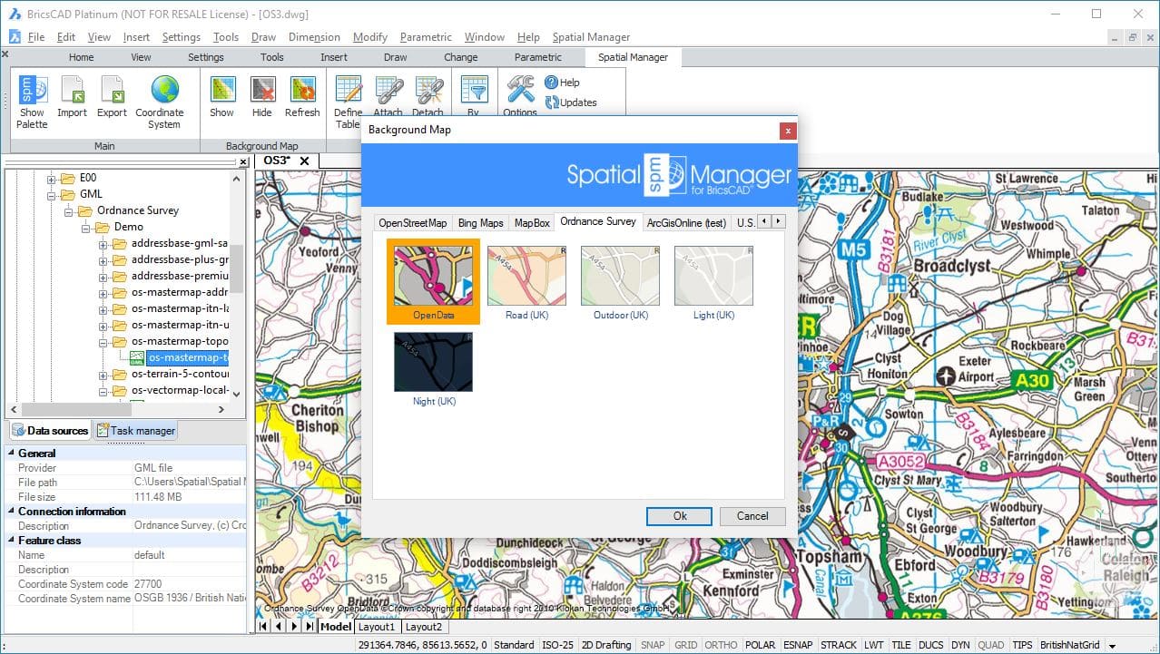The width and height of the screenshot is (1160, 654).
Task: Click Show background map icon
Action: click(222, 89)
